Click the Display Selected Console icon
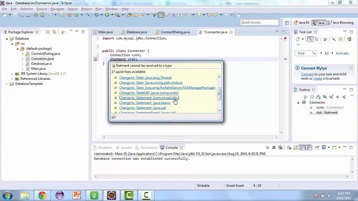 (x=323, y=147)
